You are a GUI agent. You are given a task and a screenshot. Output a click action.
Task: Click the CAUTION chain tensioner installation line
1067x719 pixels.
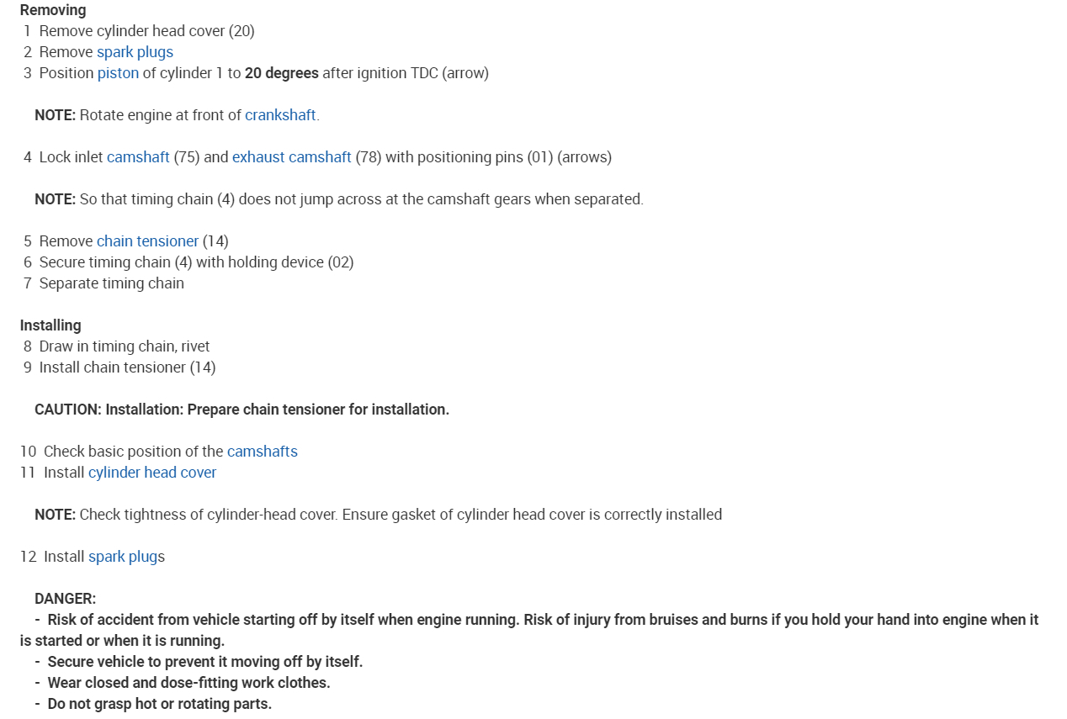point(242,410)
